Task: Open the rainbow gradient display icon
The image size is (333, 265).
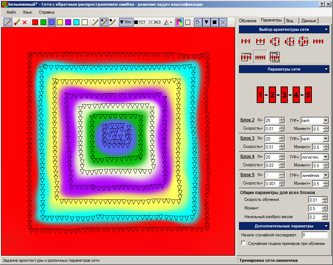Action: click(179, 22)
